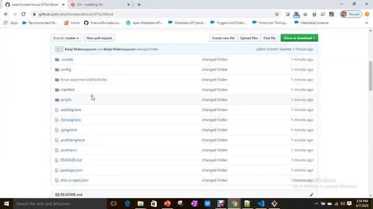The height and width of the screenshot is (209, 373).
Task: Open the force-app/main/default/lwc folder
Action: coord(84,80)
